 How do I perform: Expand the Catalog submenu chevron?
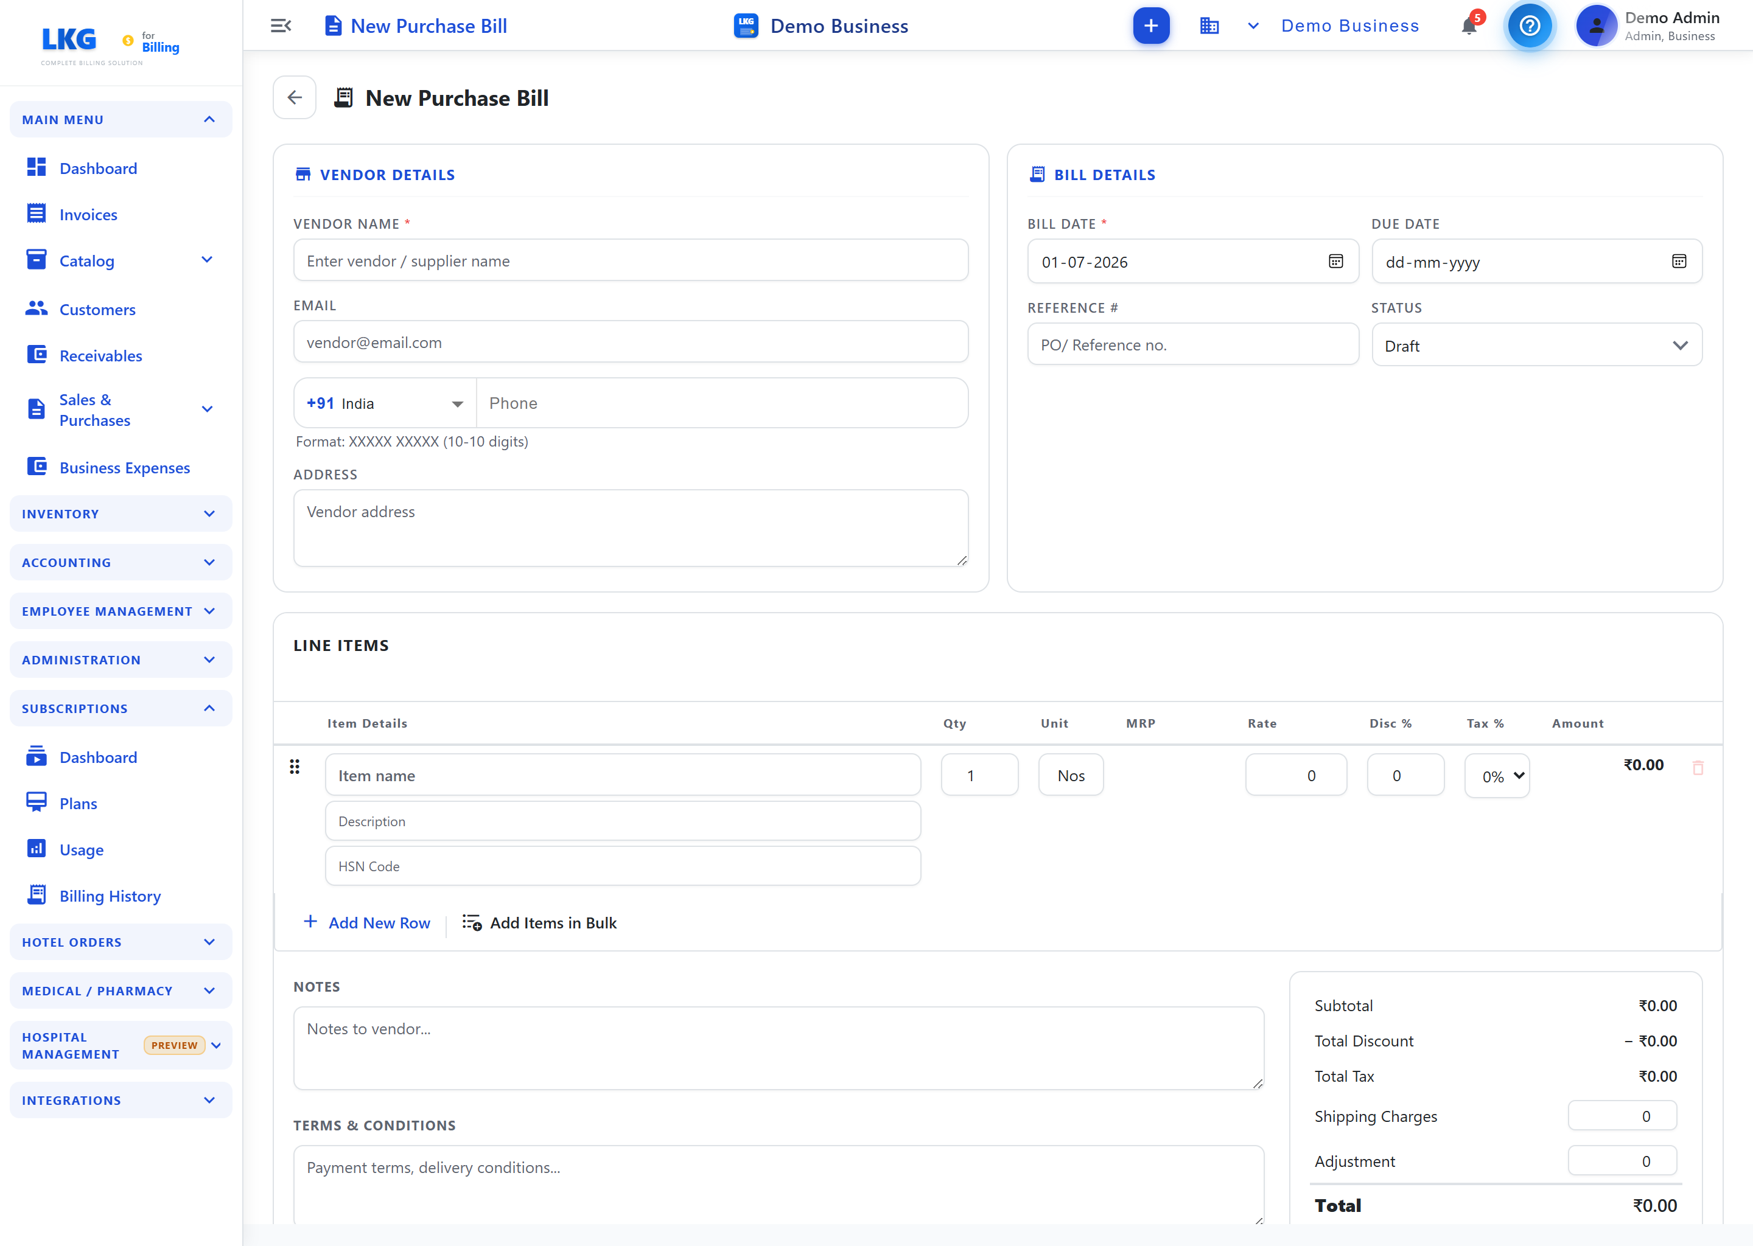pos(206,260)
